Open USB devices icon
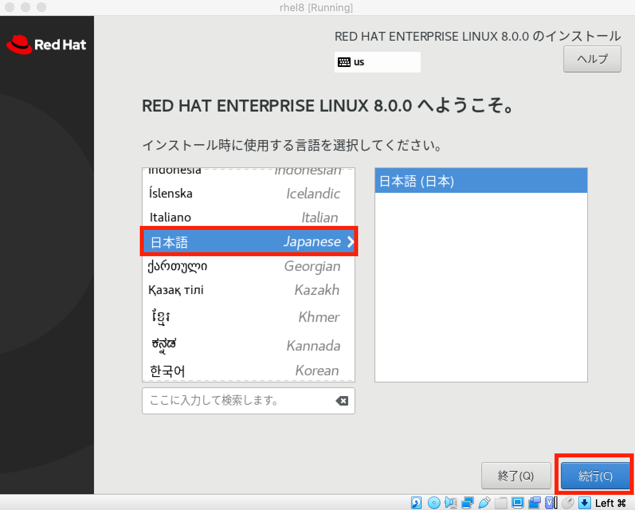Image resolution: width=635 pixels, height=510 pixels. click(484, 503)
